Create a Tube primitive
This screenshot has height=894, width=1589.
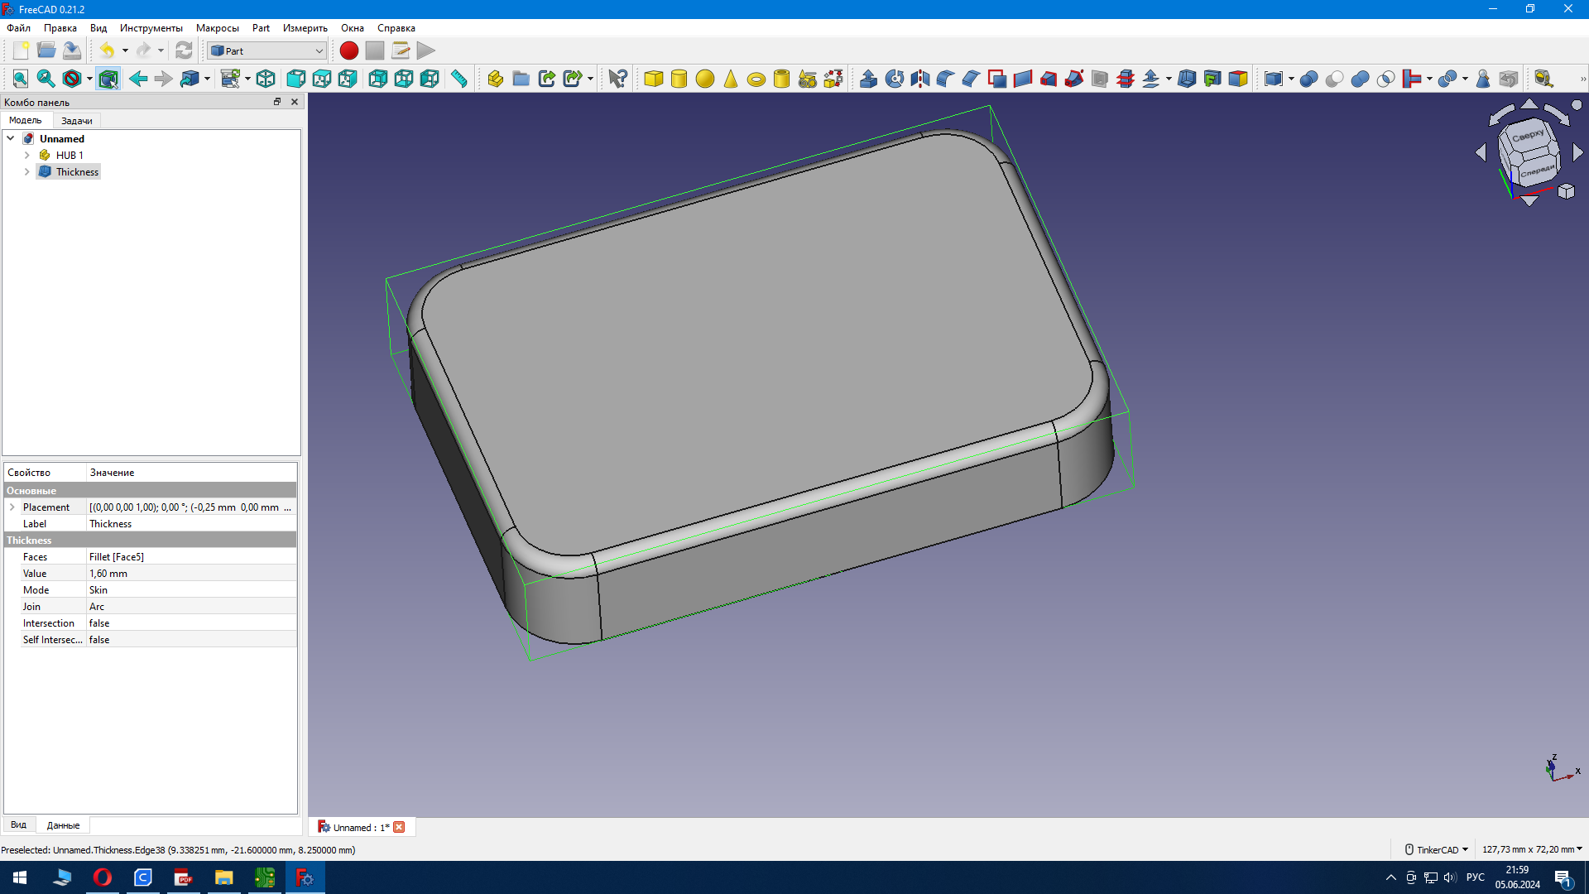[782, 79]
